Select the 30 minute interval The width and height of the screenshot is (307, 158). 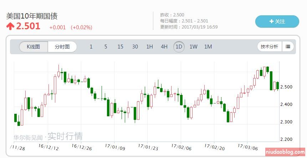[x=135, y=47]
